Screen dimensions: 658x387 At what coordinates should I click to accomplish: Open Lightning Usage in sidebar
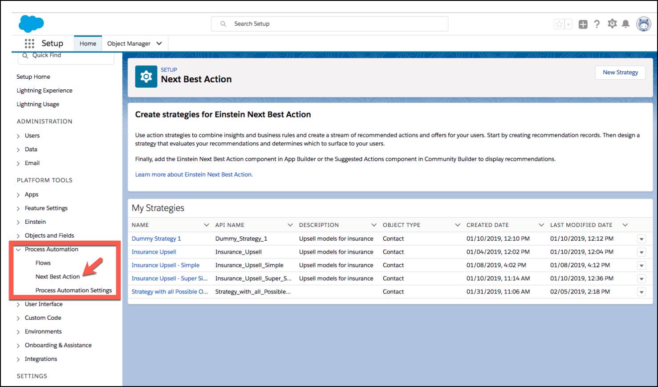click(38, 104)
